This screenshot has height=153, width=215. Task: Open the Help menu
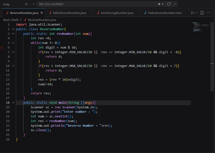click(6, 4)
